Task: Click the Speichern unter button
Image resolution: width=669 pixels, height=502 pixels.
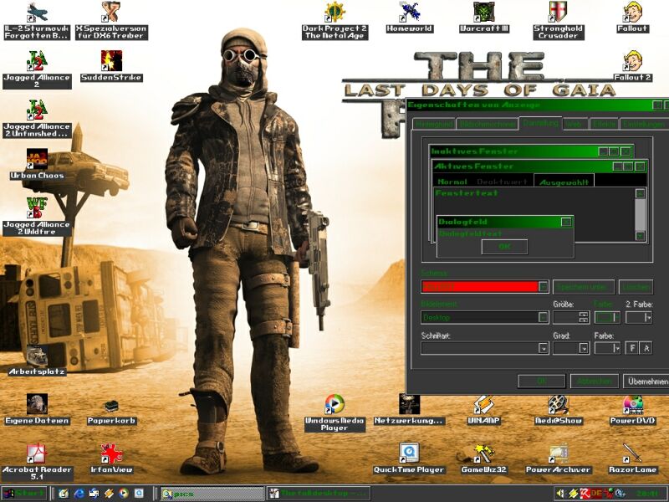Action: 583,287
